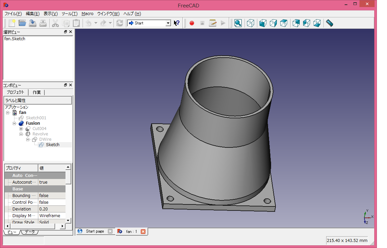Switch to the Start page document tab
This screenshot has height=248, width=387.
click(95, 231)
